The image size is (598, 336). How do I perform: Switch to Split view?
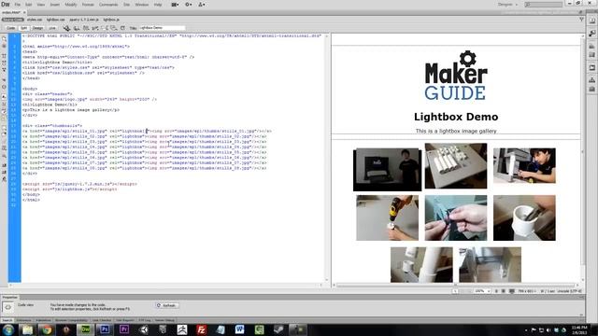[23, 28]
